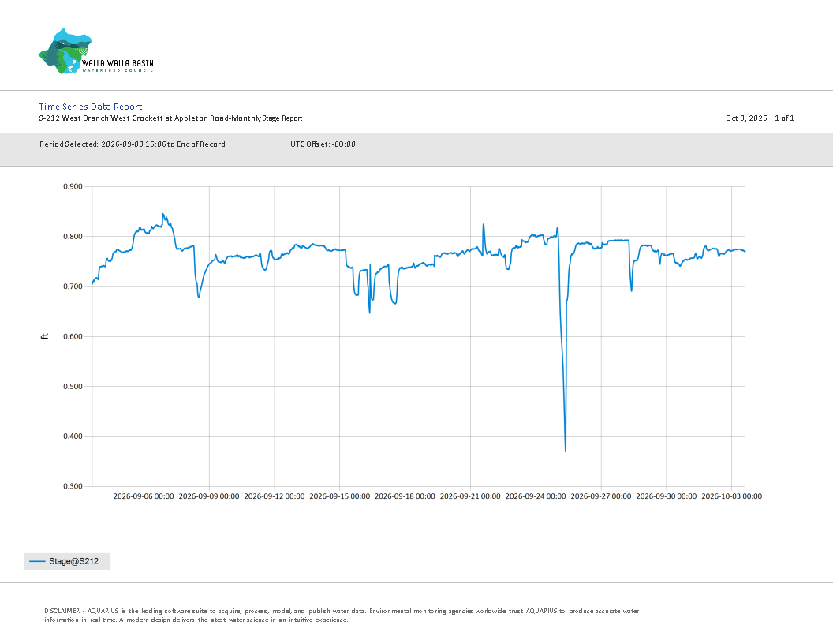This screenshot has height=644, width=833.
Task: Click the spike near Sep 21 on chart
Action: pyautogui.click(x=484, y=225)
